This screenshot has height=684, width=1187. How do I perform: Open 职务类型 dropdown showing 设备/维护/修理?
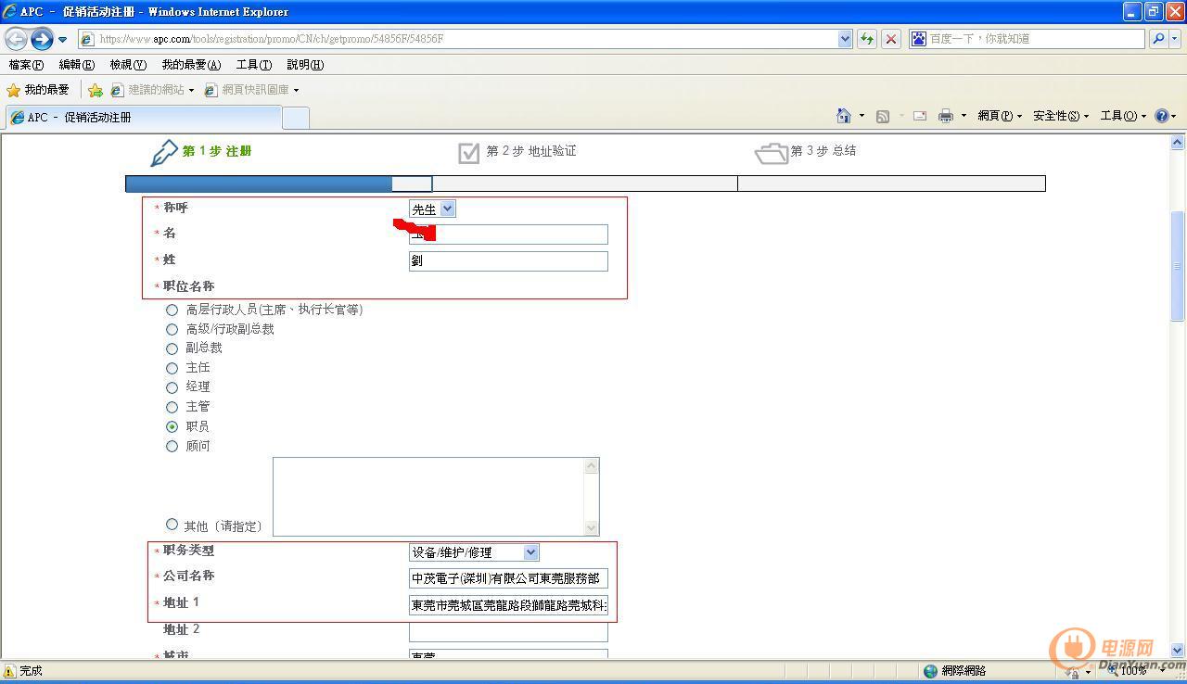pos(474,552)
